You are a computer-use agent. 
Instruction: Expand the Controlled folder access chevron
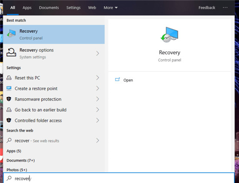click(x=97, y=120)
